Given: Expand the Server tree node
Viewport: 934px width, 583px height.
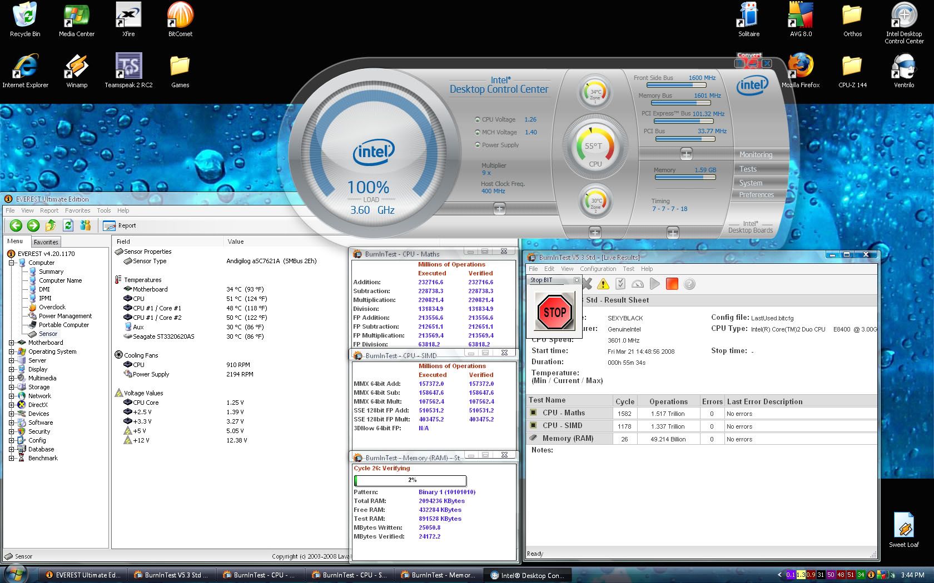Looking at the screenshot, I should (12, 360).
